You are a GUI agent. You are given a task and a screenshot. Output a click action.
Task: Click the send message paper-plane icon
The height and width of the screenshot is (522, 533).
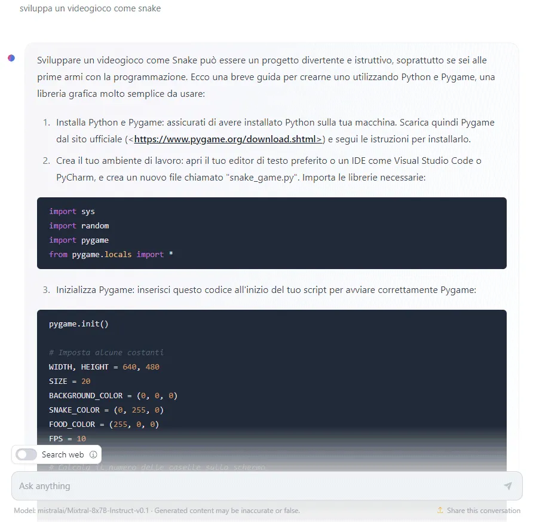tap(508, 486)
